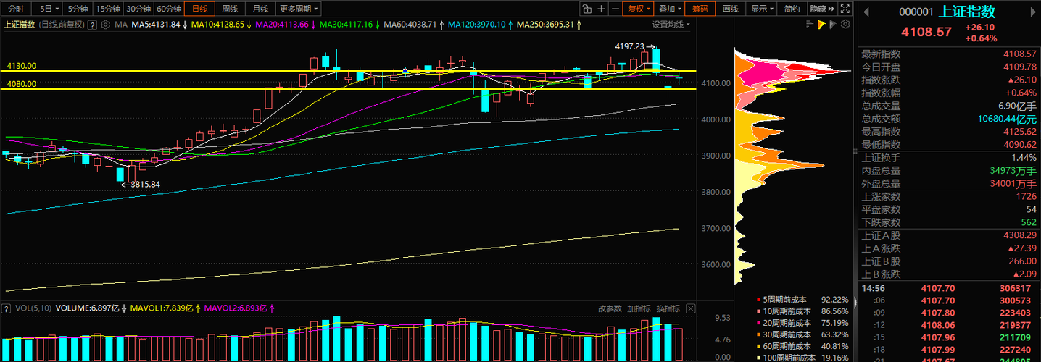This screenshot has width=1041, height=362.
Task: Open chip distribution settings gear icon
Action: (x=845, y=25)
